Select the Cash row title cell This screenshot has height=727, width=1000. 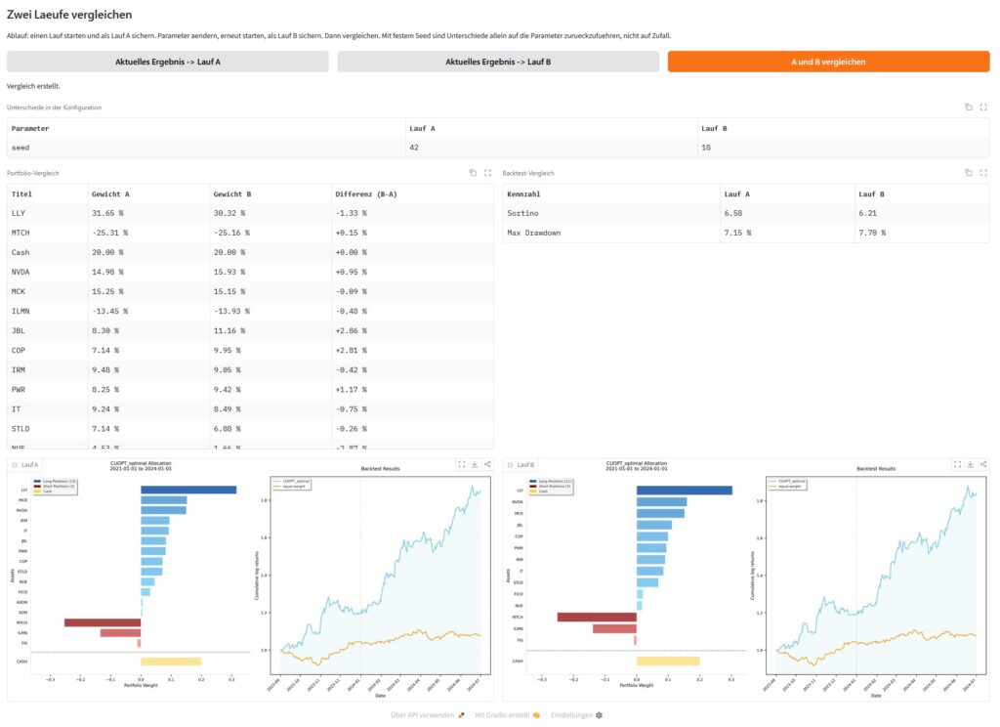47,253
